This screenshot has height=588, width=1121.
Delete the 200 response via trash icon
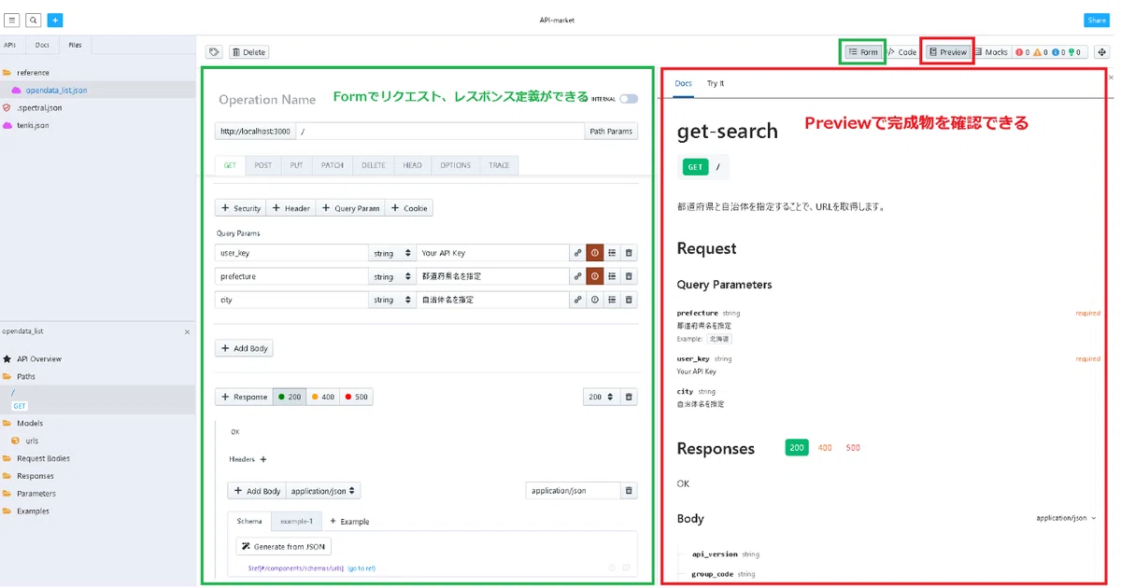click(629, 397)
